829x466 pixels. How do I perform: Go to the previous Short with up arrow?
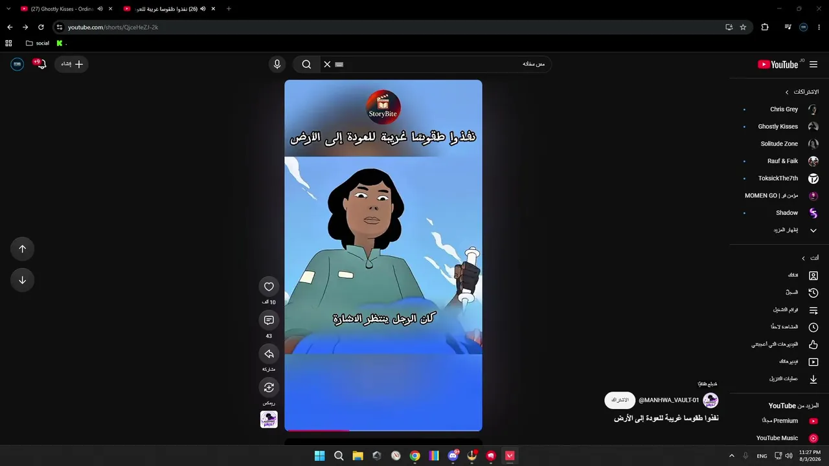pos(22,249)
